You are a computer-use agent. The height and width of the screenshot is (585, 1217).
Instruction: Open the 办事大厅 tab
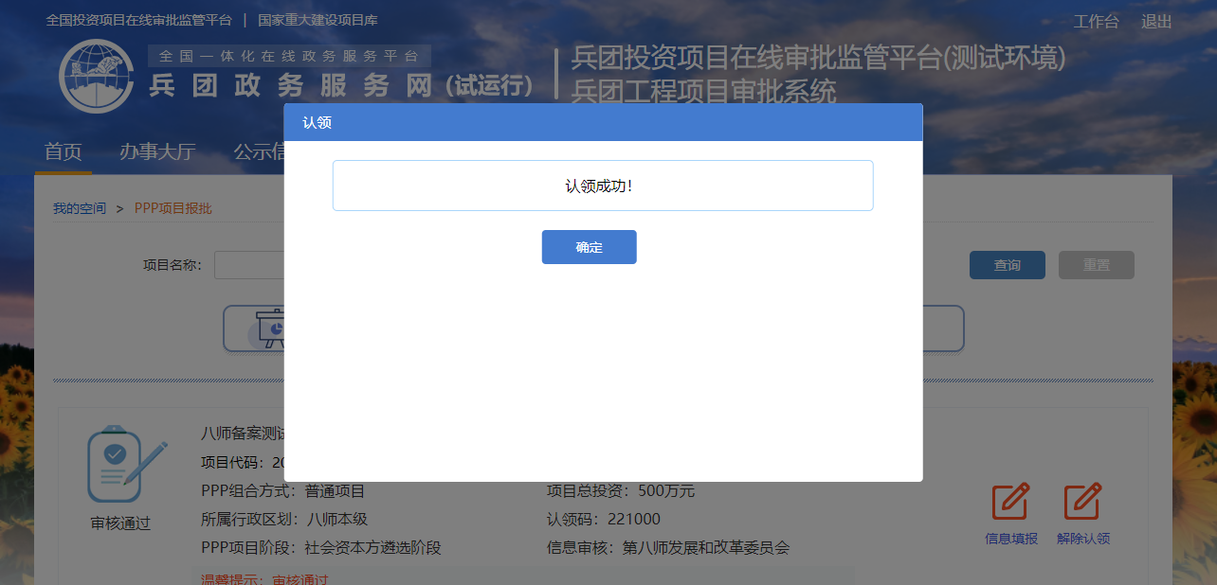point(157,152)
